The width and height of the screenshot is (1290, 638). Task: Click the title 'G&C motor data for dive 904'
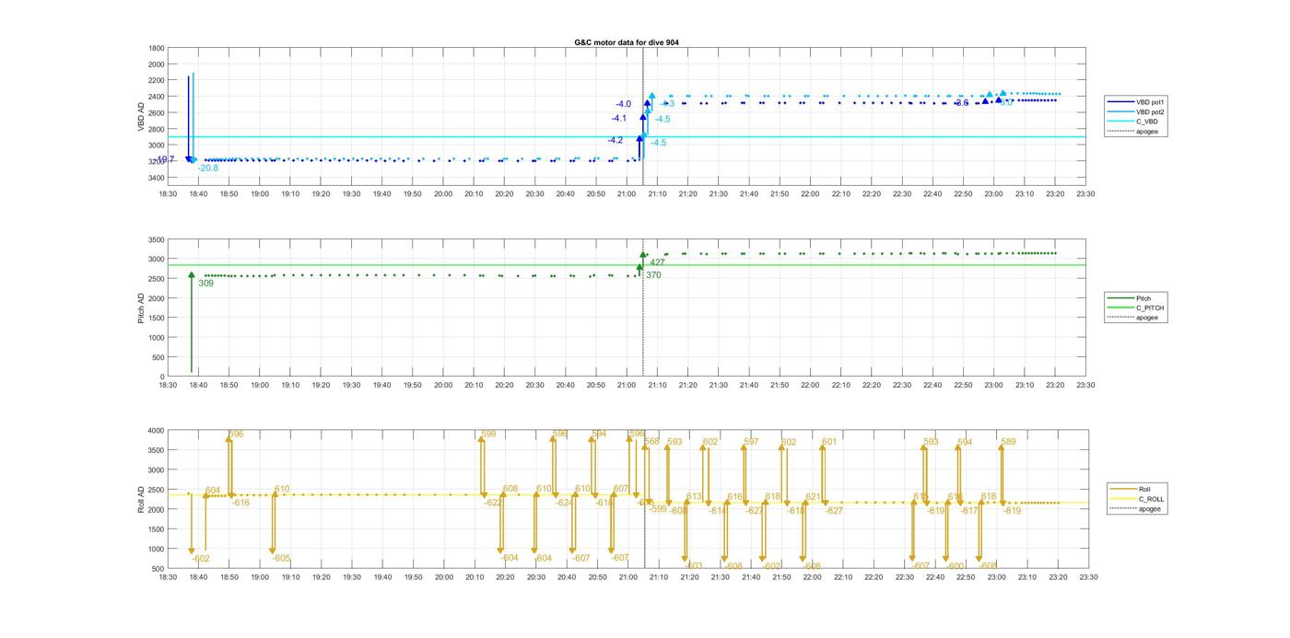pos(627,42)
